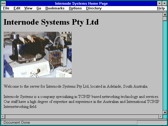
Task: Click the minimize arrow in title bar
Action: click(160, 3)
